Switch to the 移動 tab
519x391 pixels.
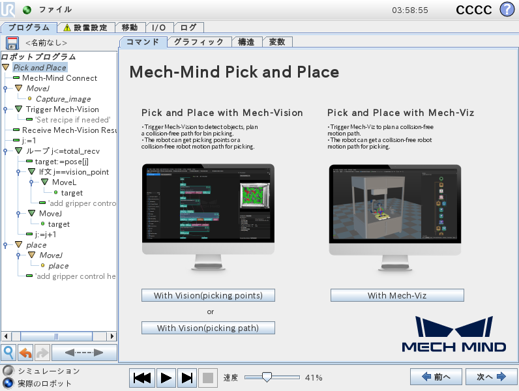[x=130, y=27]
